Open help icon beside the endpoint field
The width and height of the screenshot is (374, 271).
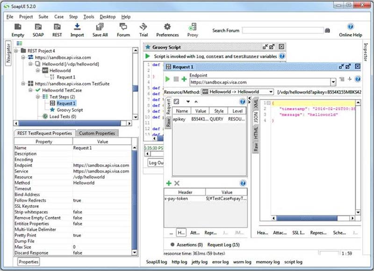(358, 79)
